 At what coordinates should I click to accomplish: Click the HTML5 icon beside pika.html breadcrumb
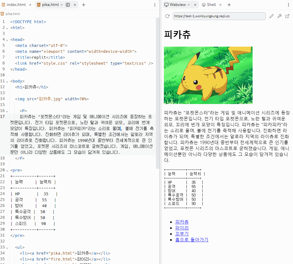coord(2,14)
